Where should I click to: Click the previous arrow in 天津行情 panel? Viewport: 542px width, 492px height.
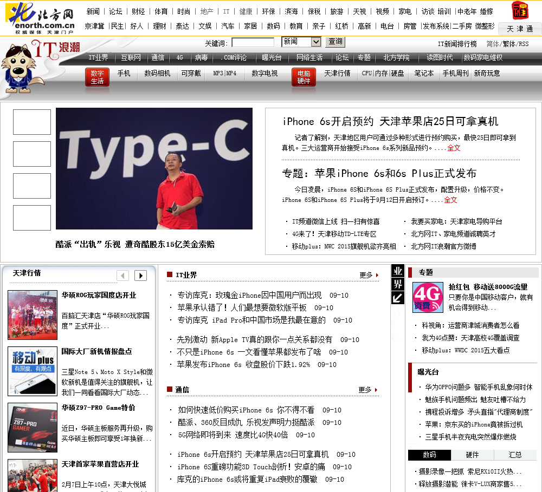pos(122,275)
